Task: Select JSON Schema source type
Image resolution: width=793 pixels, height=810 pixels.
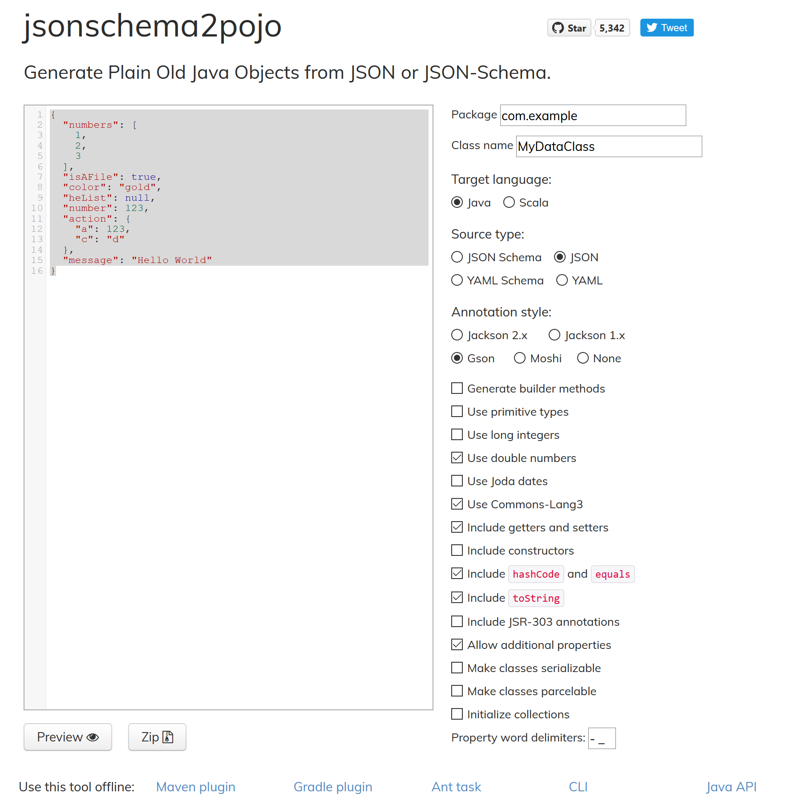Action: pyautogui.click(x=457, y=257)
